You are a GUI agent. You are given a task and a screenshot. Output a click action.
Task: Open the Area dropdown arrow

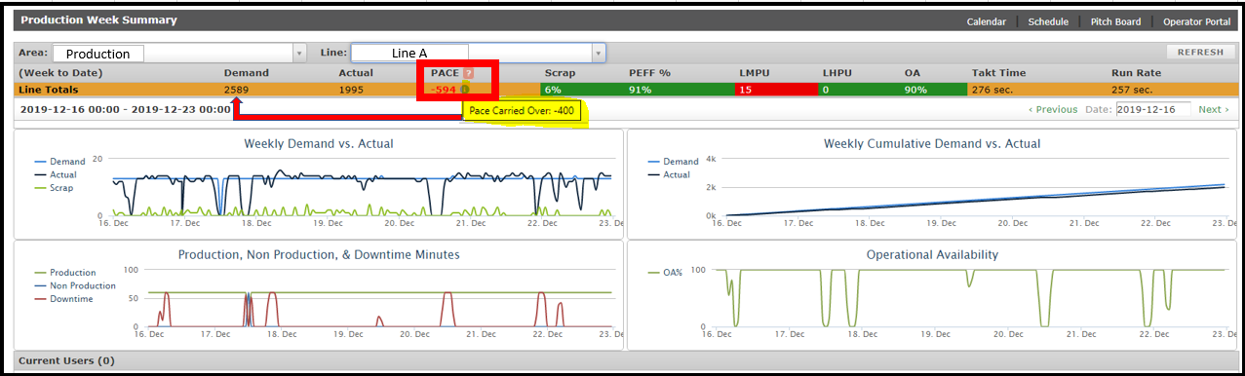tap(299, 53)
